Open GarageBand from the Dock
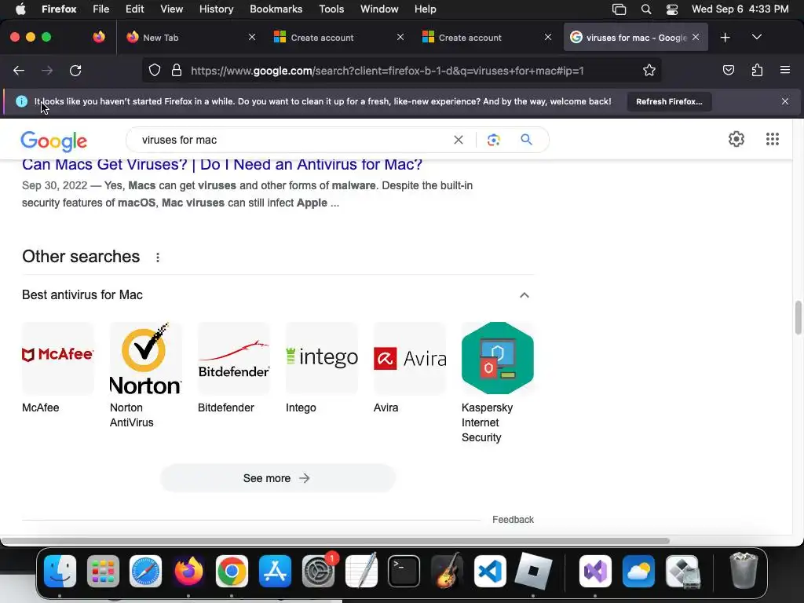This screenshot has height=603, width=804. (447, 571)
